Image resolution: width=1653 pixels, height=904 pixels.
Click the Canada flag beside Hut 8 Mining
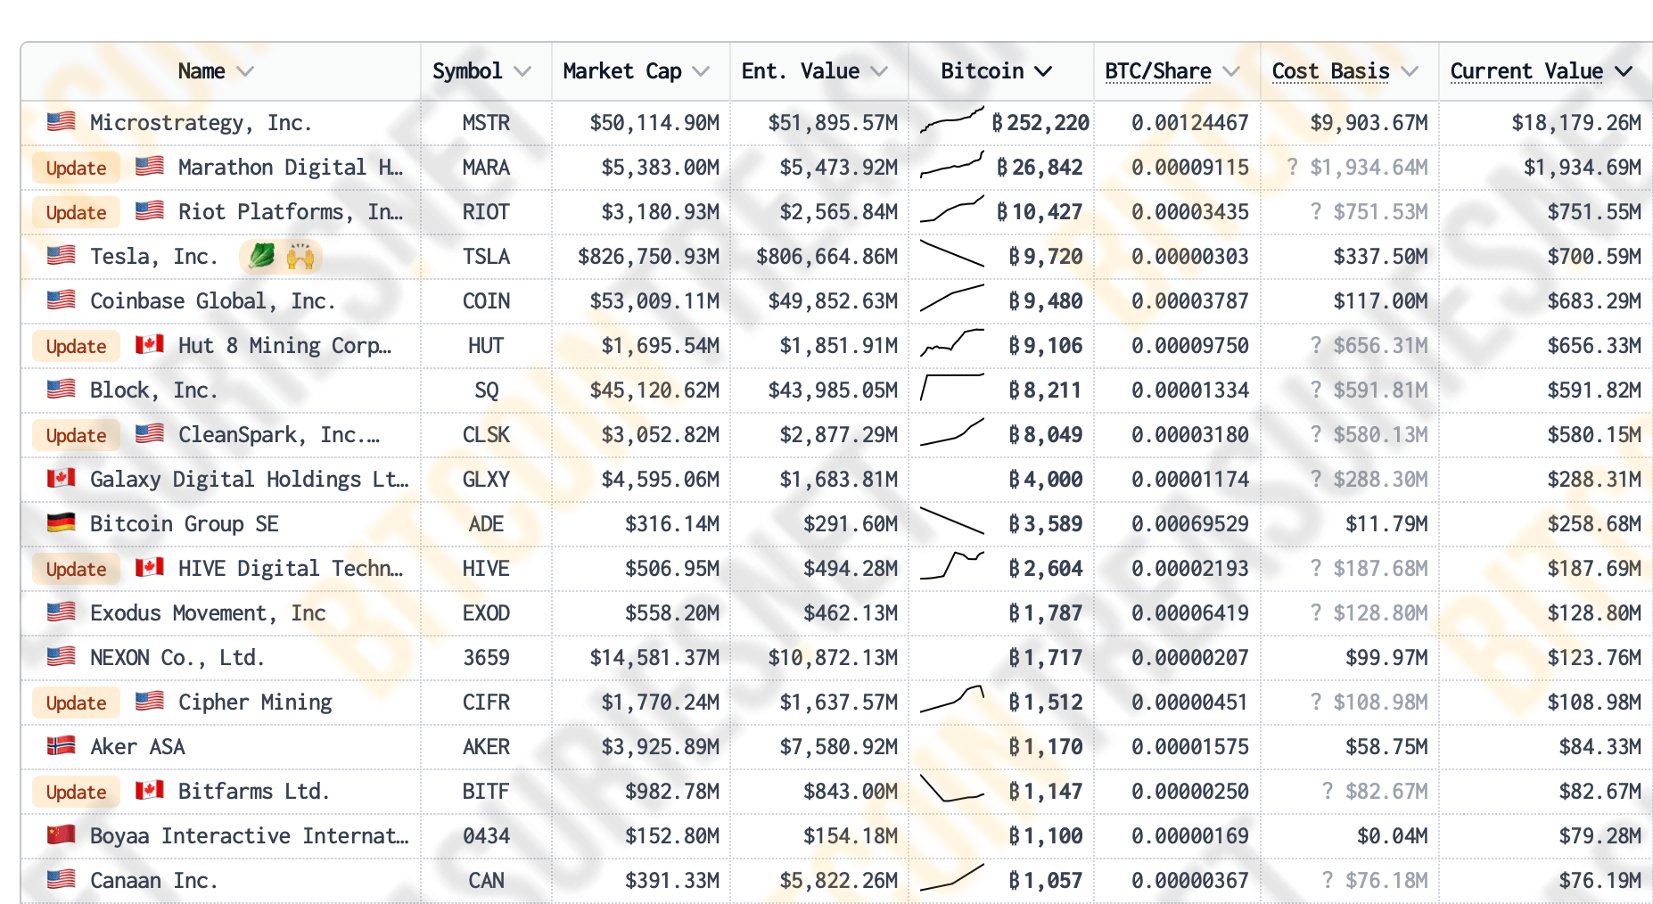tap(149, 344)
